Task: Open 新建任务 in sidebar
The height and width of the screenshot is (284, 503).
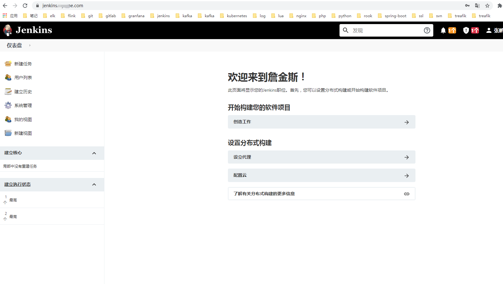Action: coord(23,64)
